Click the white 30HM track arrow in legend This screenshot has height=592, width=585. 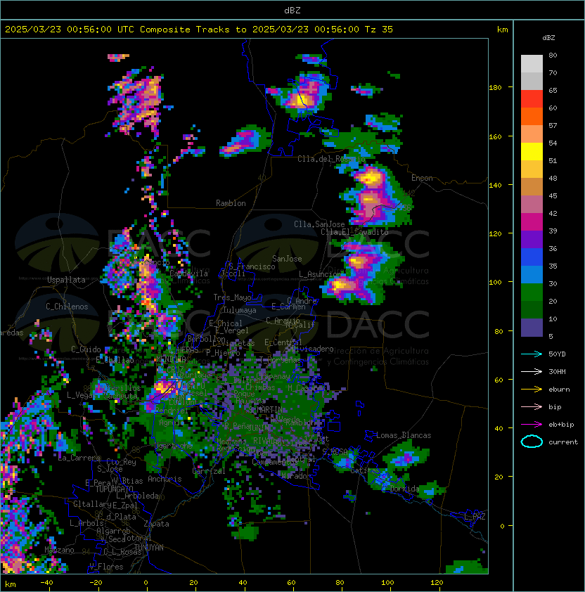pyautogui.click(x=532, y=372)
